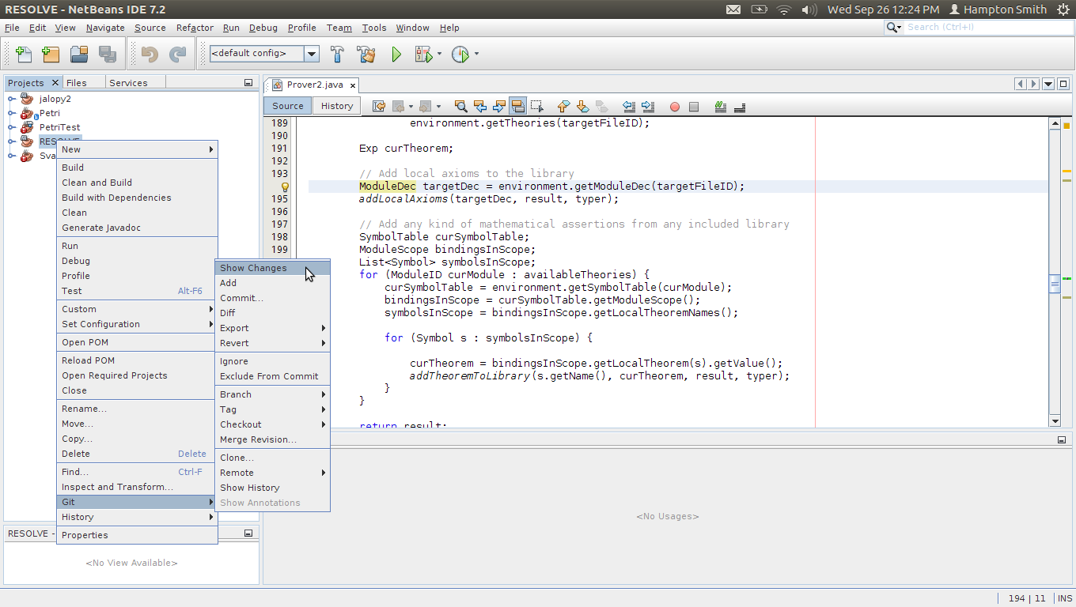Close the Projects tab
The height and width of the screenshot is (607, 1076).
[55, 82]
